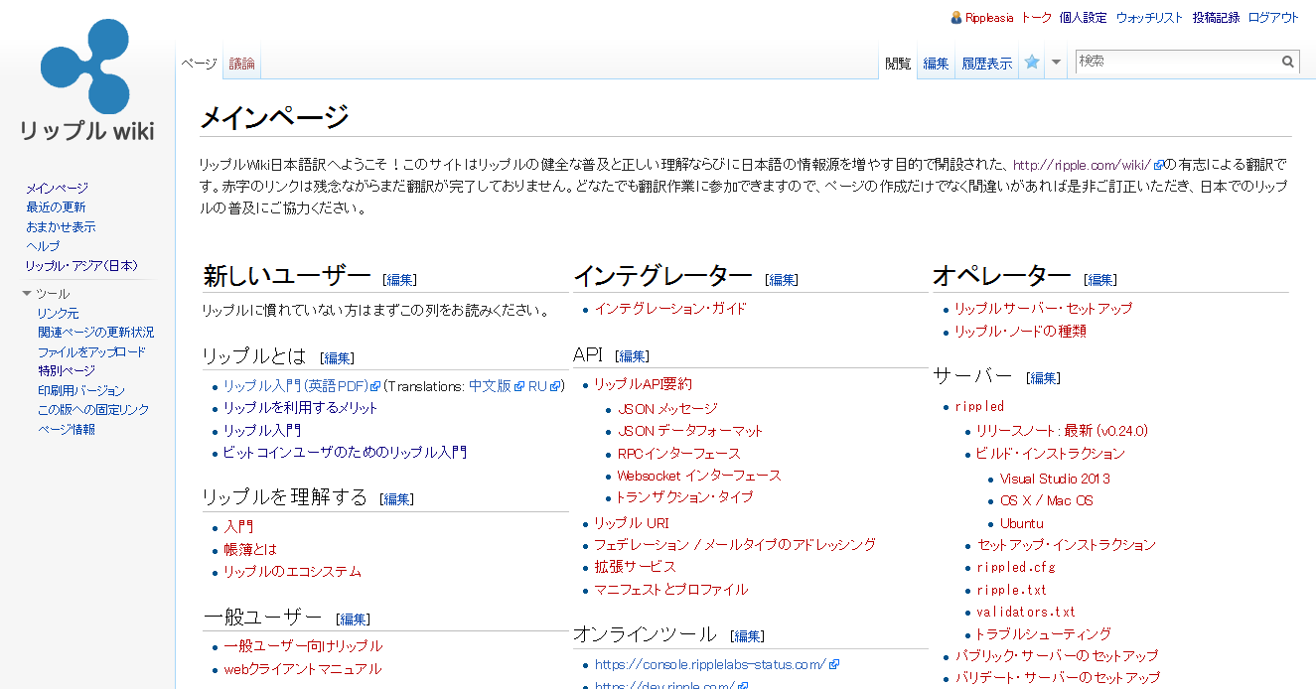Open JSON メッセージ link
The image size is (1316, 689).
coord(667,409)
